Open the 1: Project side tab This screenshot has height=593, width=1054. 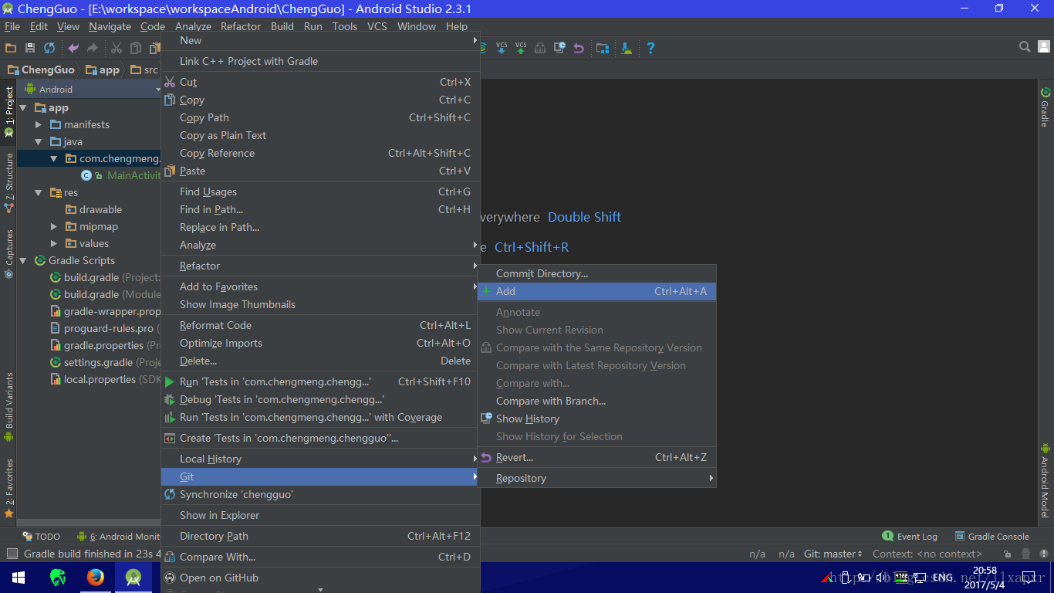(x=9, y=111)
